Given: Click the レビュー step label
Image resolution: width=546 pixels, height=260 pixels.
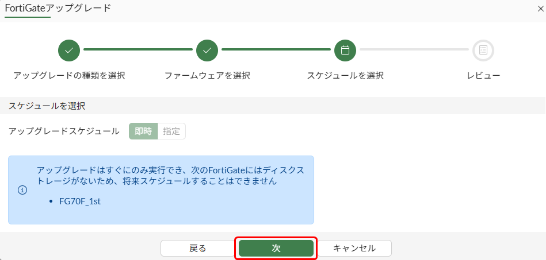Looking at the screenshot, I should (483, 76).
